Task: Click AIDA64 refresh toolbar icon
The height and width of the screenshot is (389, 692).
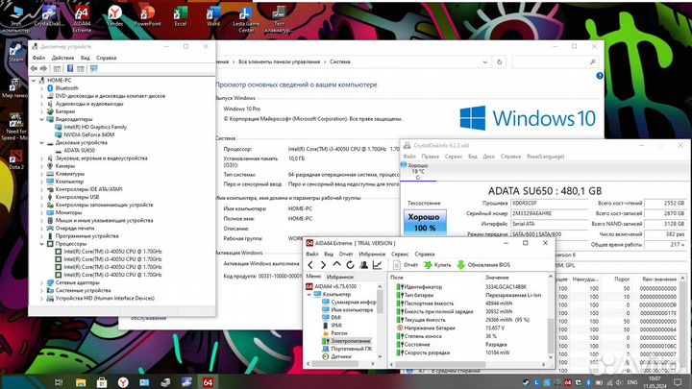Action: (350, 265)
